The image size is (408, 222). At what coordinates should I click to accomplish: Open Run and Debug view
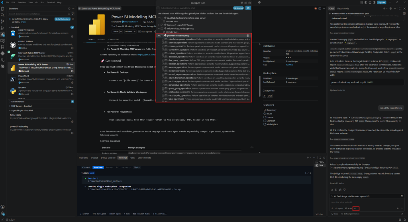click(x=3, y=28)
